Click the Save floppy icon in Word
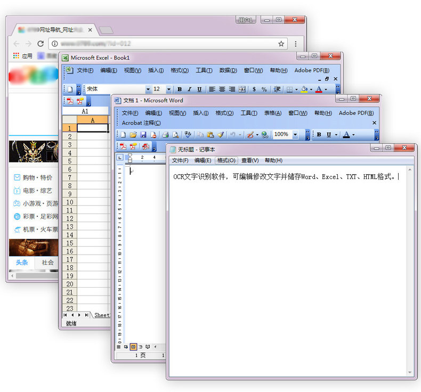 (x=143, y=134)
